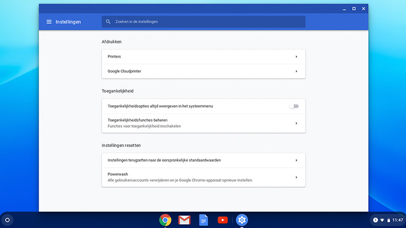Expand the Printers row arrow

[296, 57]
